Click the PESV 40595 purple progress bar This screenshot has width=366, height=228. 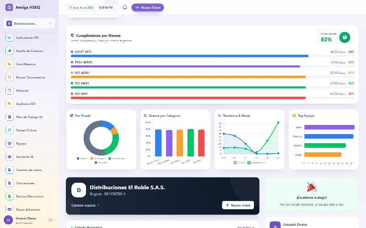[185, 67]
